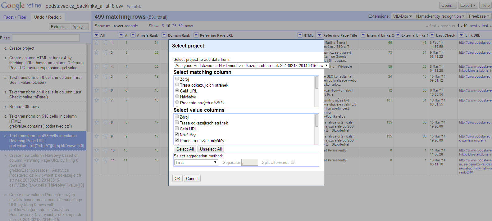Flag row 3 in the data grid
This screenshot has height=221, width=492.
point(105,53)
